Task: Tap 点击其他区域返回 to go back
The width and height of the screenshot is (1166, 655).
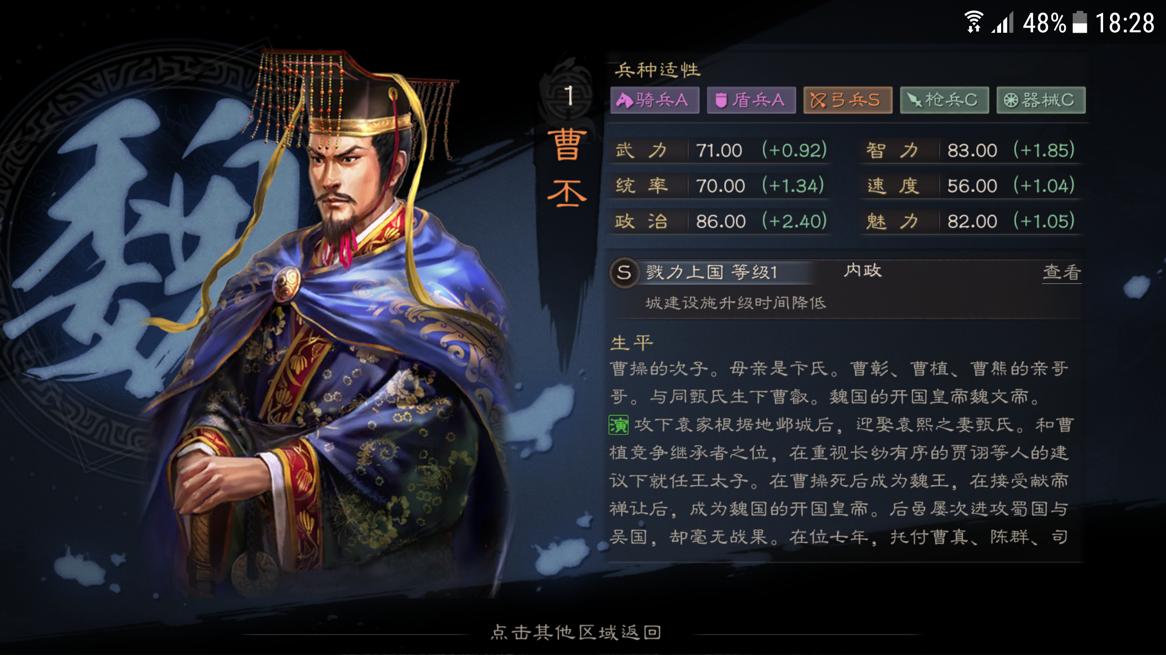Action: point(576,632)
